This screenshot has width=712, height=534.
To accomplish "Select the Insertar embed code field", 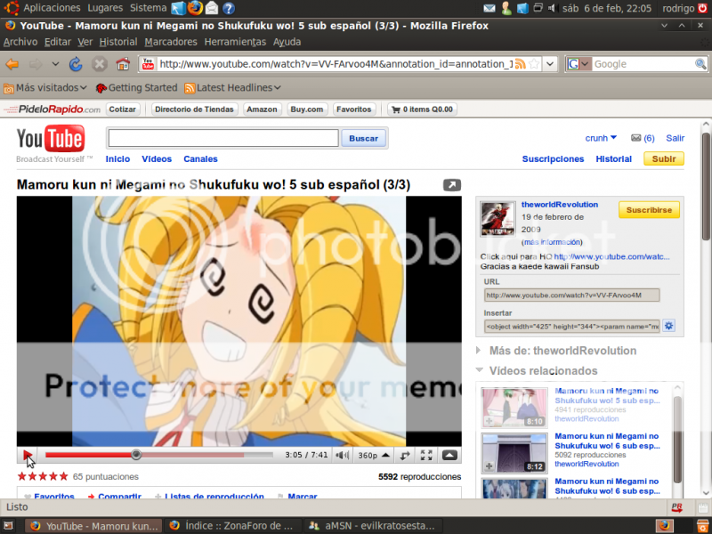I will pos(571,326).
